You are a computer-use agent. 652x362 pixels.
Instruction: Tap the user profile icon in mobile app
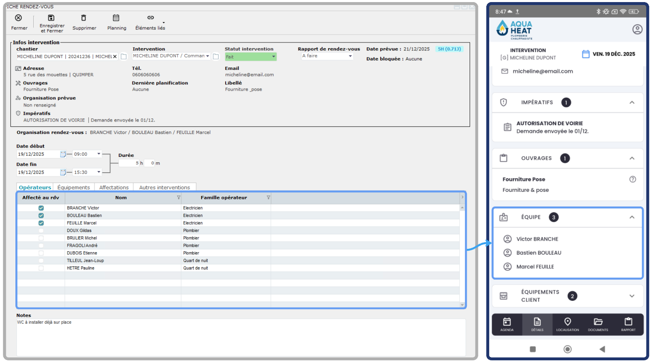click(x=637, y=30)
